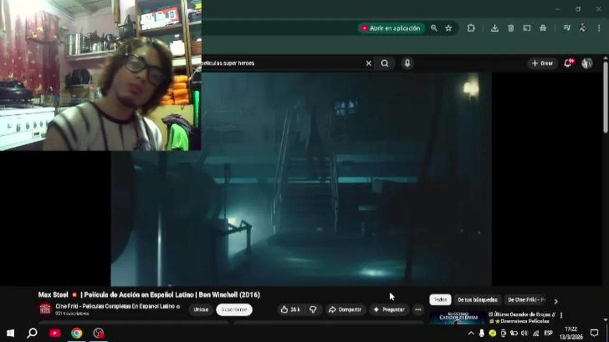609x342 pixels.
Task: Click the YouTube search magnifier button
Action: (385, 63)
